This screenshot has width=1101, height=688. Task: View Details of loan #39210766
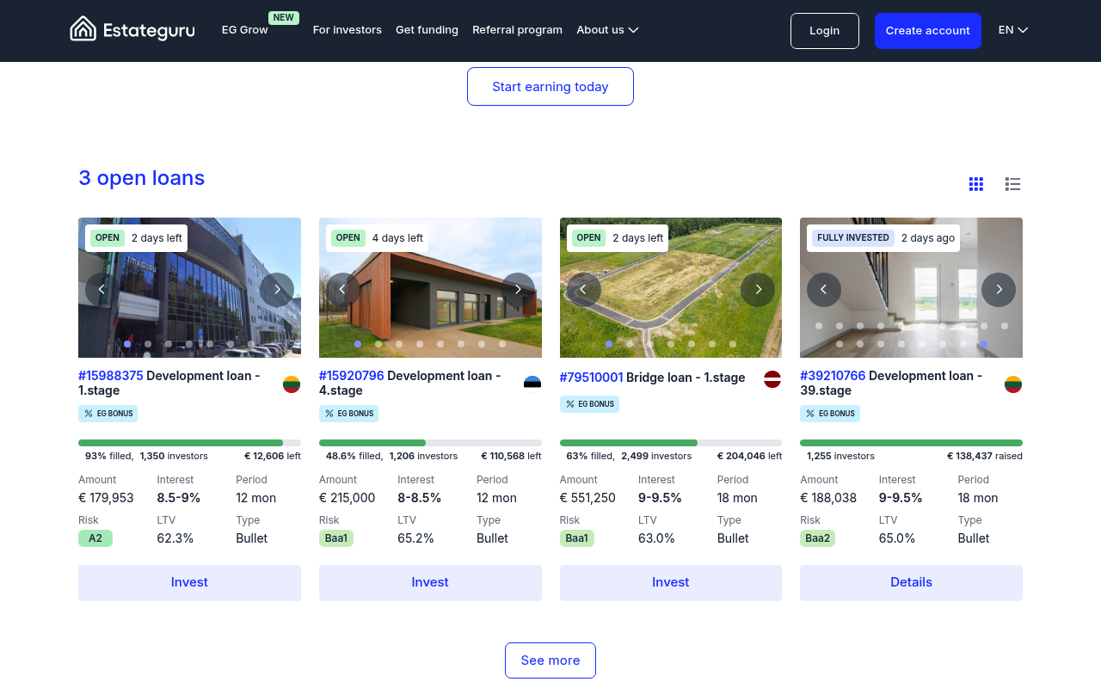911,583
